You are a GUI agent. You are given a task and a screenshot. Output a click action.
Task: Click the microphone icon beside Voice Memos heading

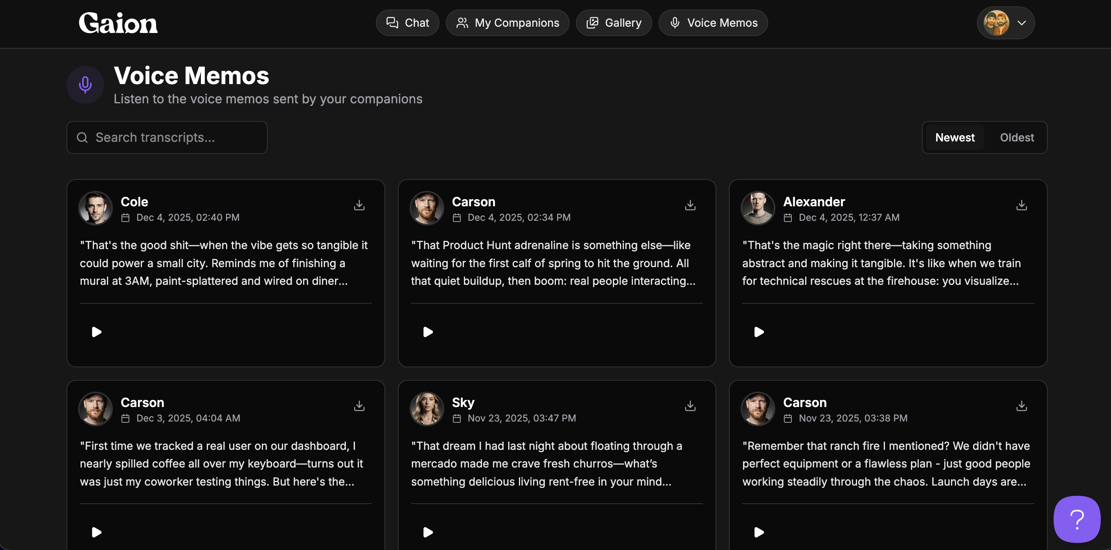point(85,84)
